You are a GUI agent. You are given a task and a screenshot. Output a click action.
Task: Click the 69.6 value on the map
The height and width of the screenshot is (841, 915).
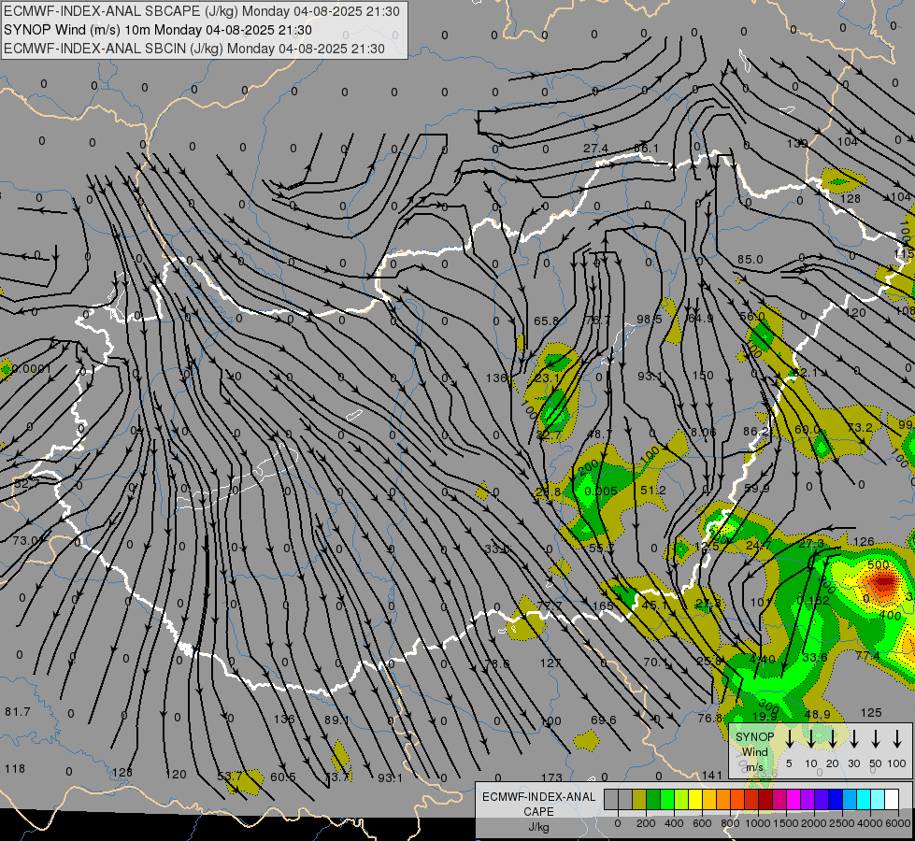click(604, 720)
